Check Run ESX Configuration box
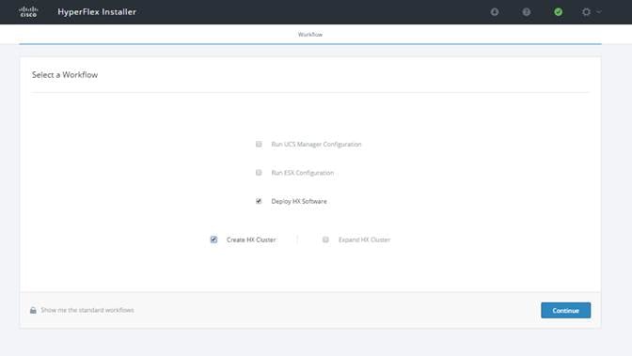The height and width of the screenshot is (356, 632). [259, 173]
